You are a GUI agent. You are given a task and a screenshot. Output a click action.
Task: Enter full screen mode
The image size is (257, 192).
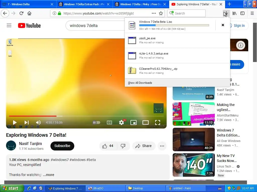(x=158, y=122)
